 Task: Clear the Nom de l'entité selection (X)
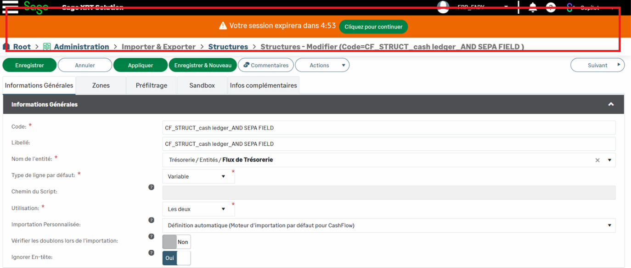point(597,160)
